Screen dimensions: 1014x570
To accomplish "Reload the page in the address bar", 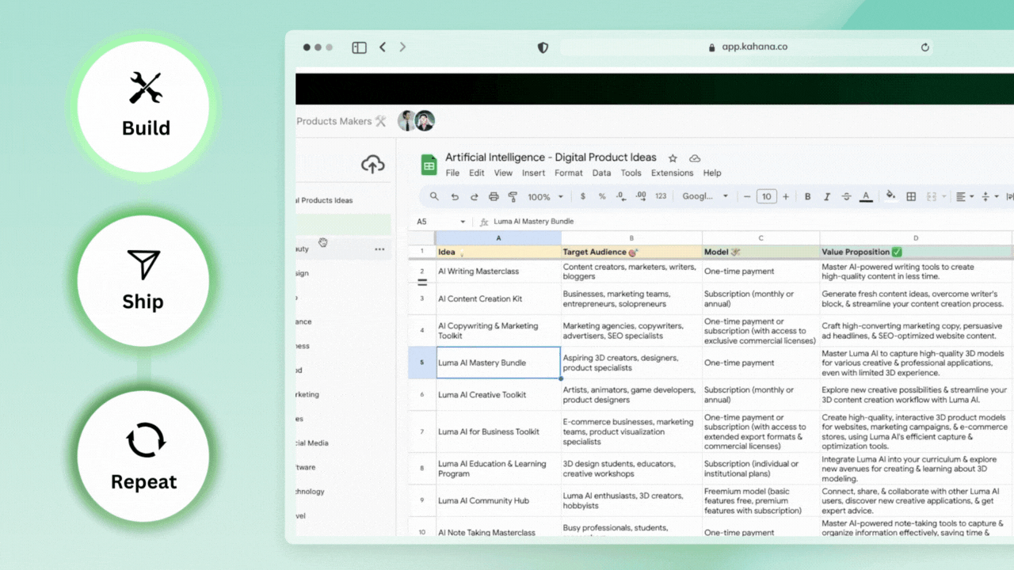I will coord(924,47).
